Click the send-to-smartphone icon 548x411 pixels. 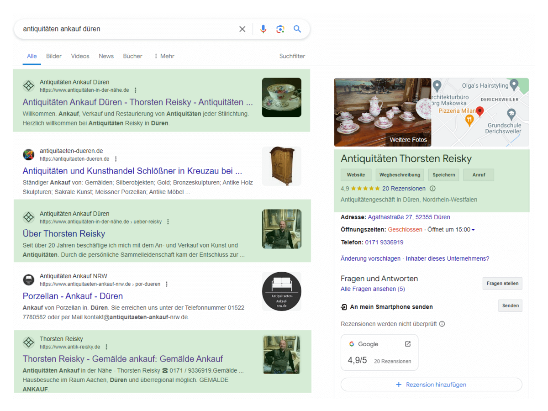344,307
